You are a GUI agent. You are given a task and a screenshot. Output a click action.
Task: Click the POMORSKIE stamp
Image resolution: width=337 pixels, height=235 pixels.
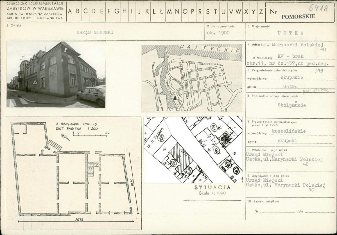[x=298, y=17]
